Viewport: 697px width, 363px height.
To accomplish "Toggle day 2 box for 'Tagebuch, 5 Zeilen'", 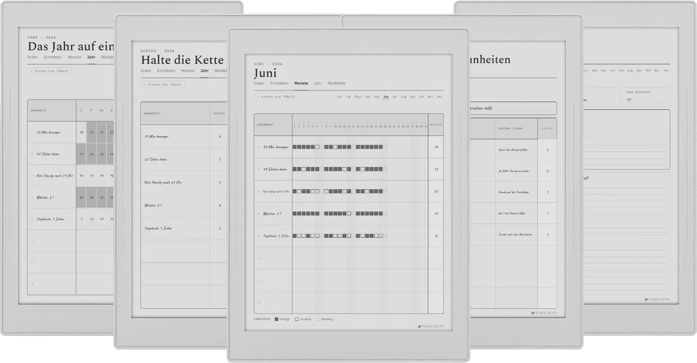I will pos(299,236).
